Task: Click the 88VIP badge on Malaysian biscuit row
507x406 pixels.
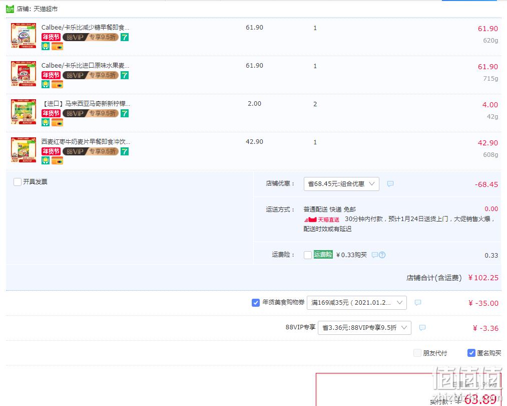Action: (91, 113)
